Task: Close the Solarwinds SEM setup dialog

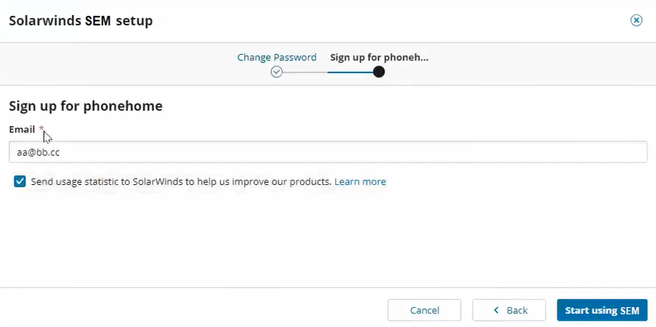Action: coord(636,21)
